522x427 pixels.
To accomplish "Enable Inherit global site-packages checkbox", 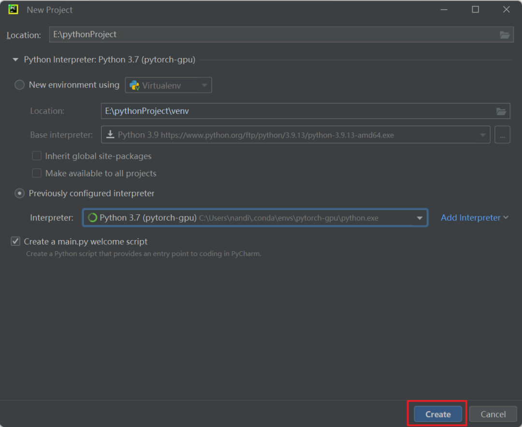I will [37, 156].
